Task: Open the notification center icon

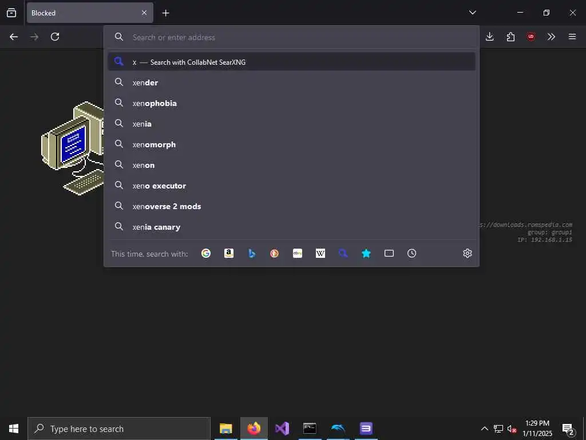Action: click(x=568, y=429)
